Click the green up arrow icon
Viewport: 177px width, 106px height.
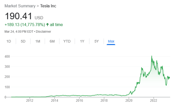point(48,25)
